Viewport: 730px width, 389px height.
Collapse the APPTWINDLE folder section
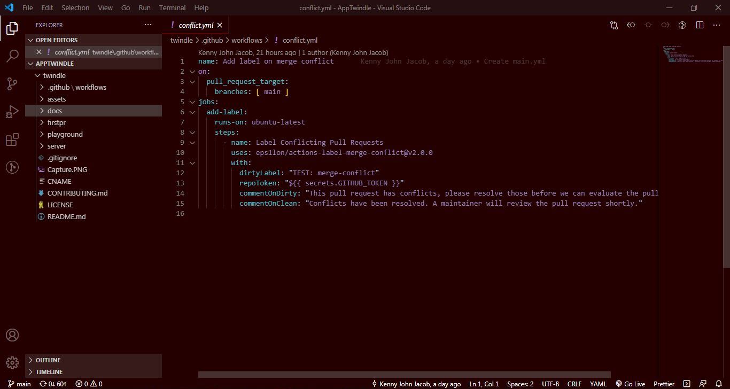(x=94, y=64)
